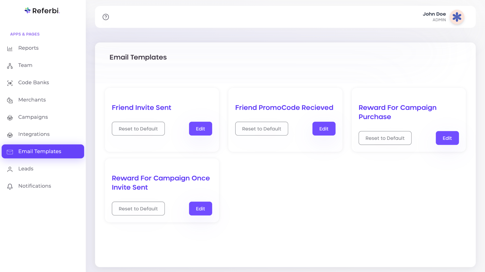The width and height of the screenshot is (485, 272).
Task: Reset Friend PromoCode Recieved to default
Action: click(261, 129)
